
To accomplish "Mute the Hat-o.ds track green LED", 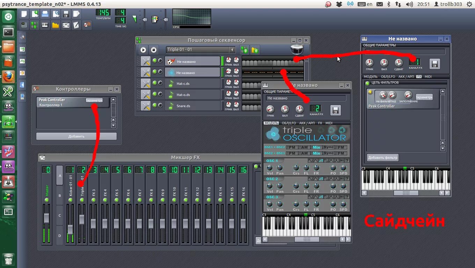I will [155, 95].
